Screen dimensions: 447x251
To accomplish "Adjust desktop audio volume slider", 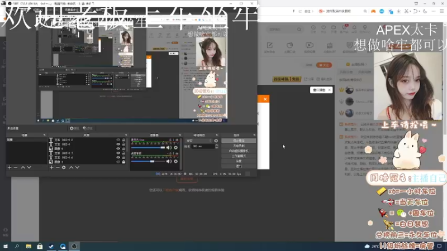I will tap(148, 161).
